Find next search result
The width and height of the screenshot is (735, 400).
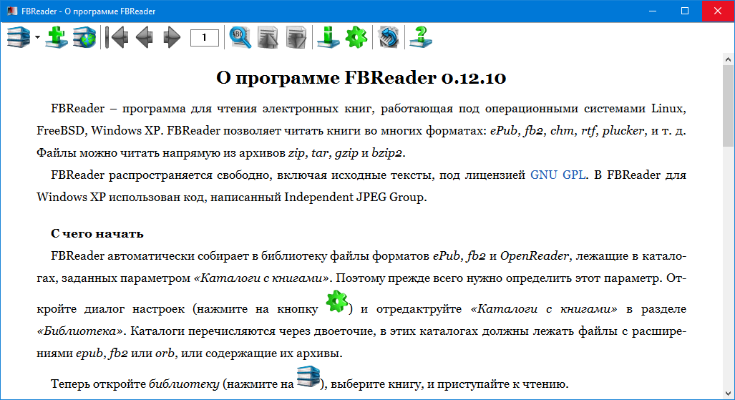[296, 37]
